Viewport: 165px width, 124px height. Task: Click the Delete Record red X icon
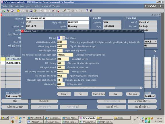[58, 11]
